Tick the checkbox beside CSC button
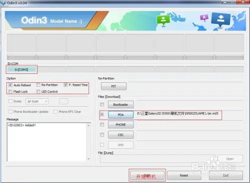Viewport: 250px width, 183px height. pos(102,135)
